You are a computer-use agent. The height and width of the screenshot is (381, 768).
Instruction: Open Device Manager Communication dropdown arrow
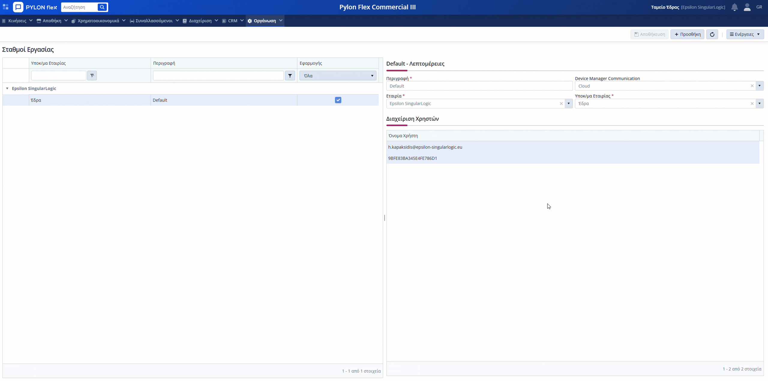(759, 86)
